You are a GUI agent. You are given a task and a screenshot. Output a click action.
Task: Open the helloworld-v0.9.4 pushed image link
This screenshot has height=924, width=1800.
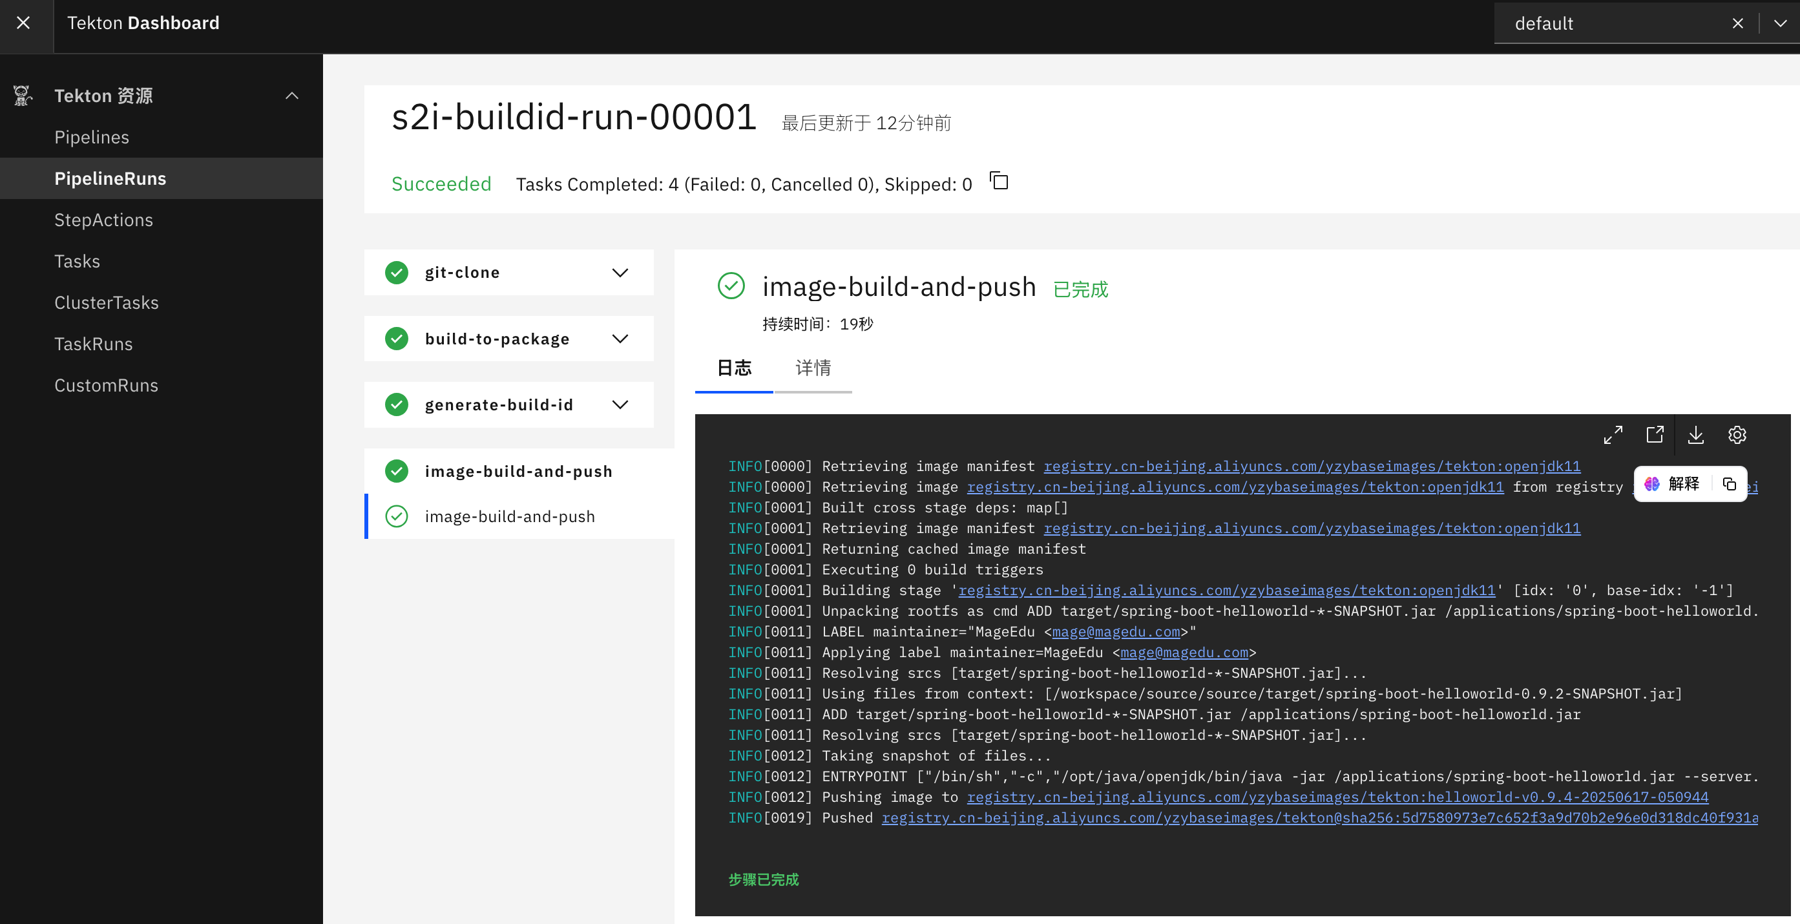click(1337, 797)
